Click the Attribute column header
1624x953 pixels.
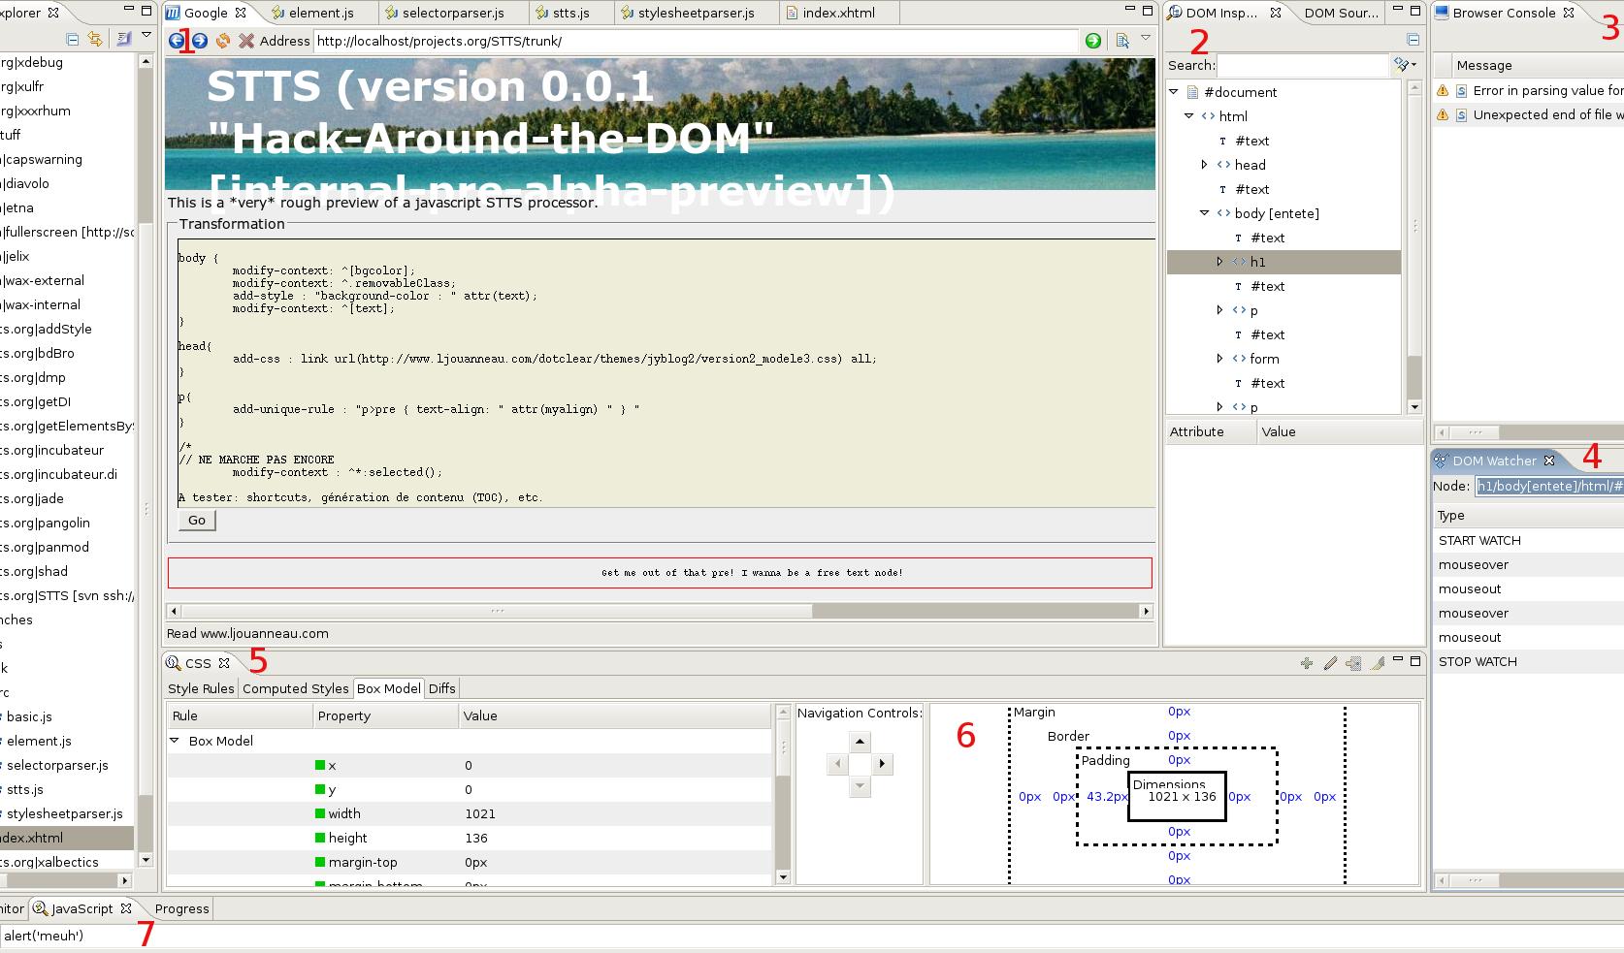tap(1210, 431)
